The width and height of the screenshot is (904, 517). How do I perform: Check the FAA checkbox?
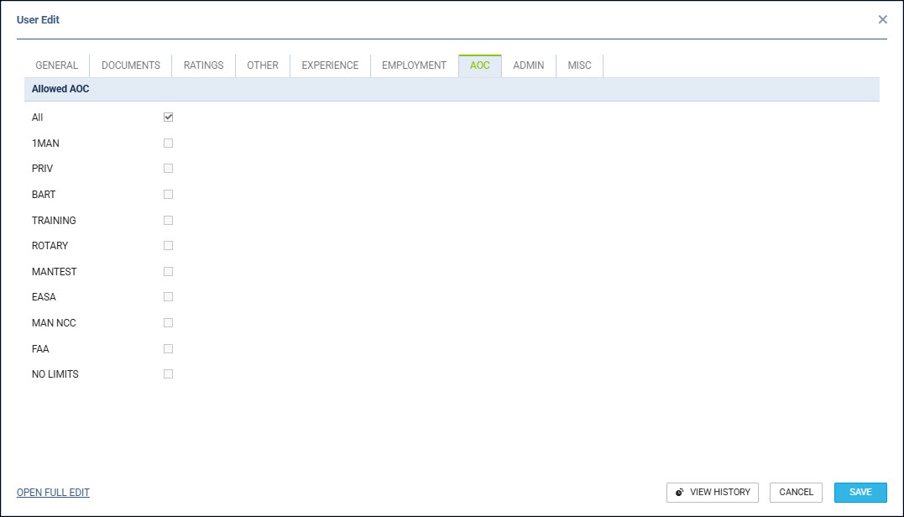pos(169,348)
